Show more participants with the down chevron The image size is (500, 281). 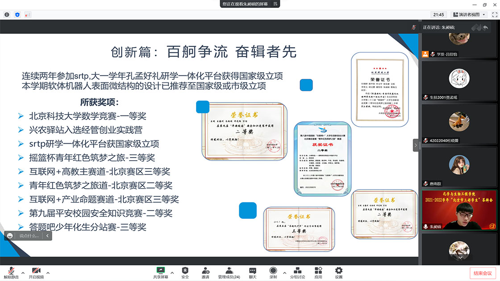(x=460, y=257)
